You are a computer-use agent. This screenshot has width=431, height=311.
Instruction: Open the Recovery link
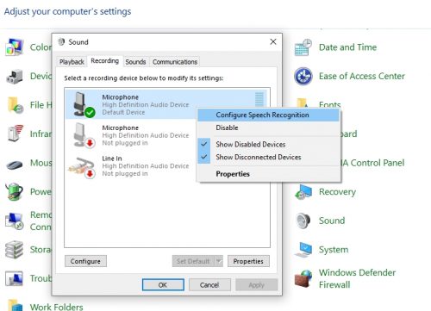click(337, 191)
